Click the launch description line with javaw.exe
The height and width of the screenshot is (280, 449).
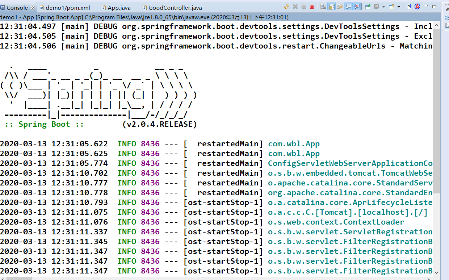click(144, 17)
